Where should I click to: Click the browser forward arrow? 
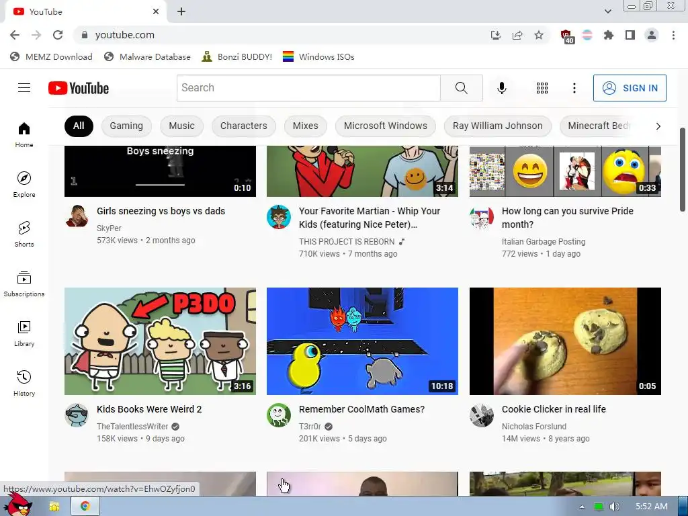(36, 35)
